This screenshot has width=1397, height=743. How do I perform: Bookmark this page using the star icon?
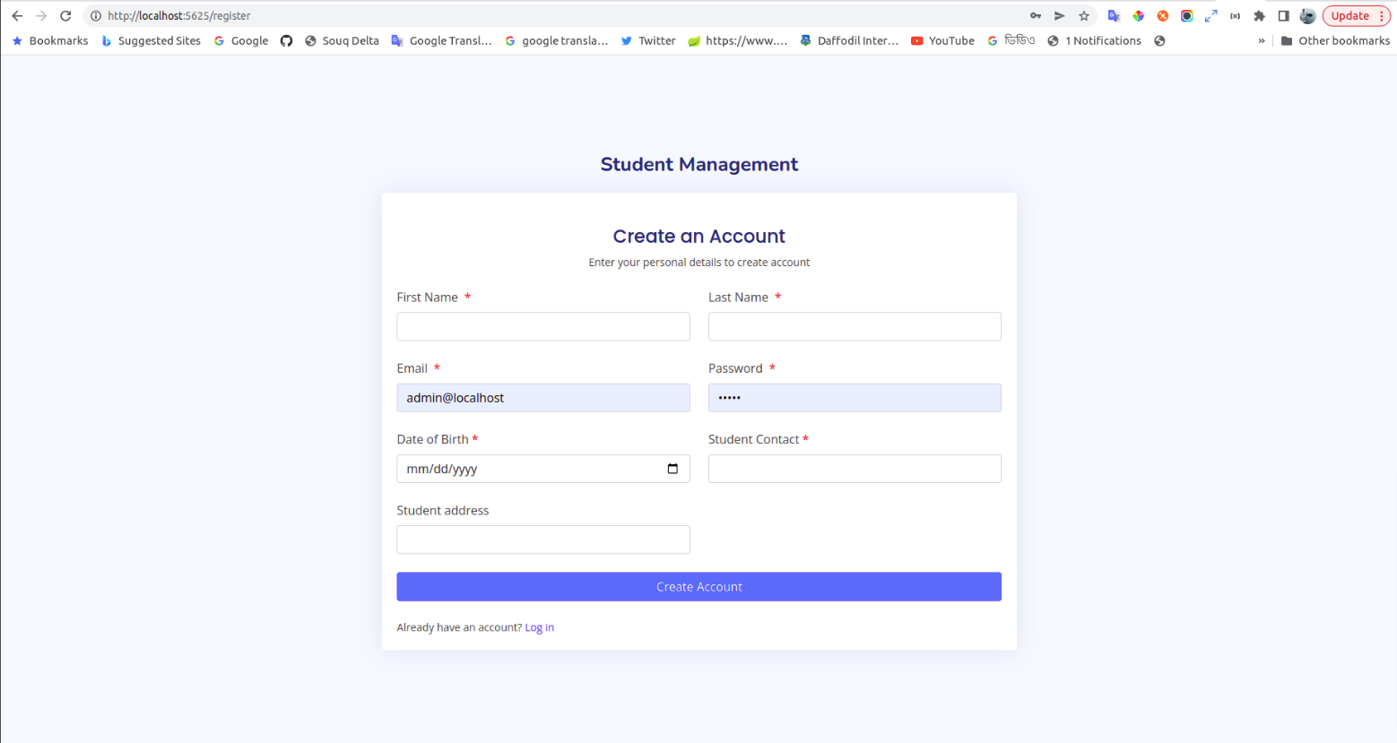coord(1085,15)
